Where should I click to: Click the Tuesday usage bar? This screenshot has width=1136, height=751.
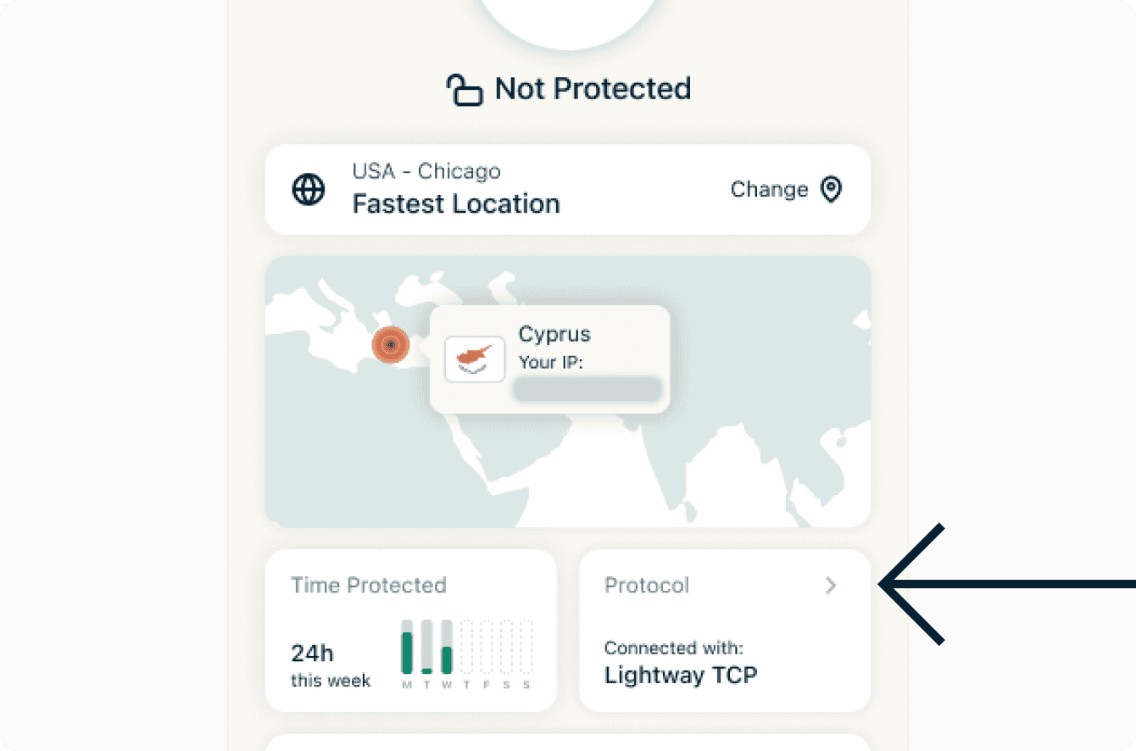pos(427,648)
